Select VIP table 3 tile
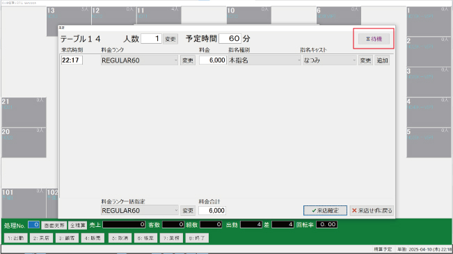Screen dimensions: 453x254 click(x=429, y=81)
